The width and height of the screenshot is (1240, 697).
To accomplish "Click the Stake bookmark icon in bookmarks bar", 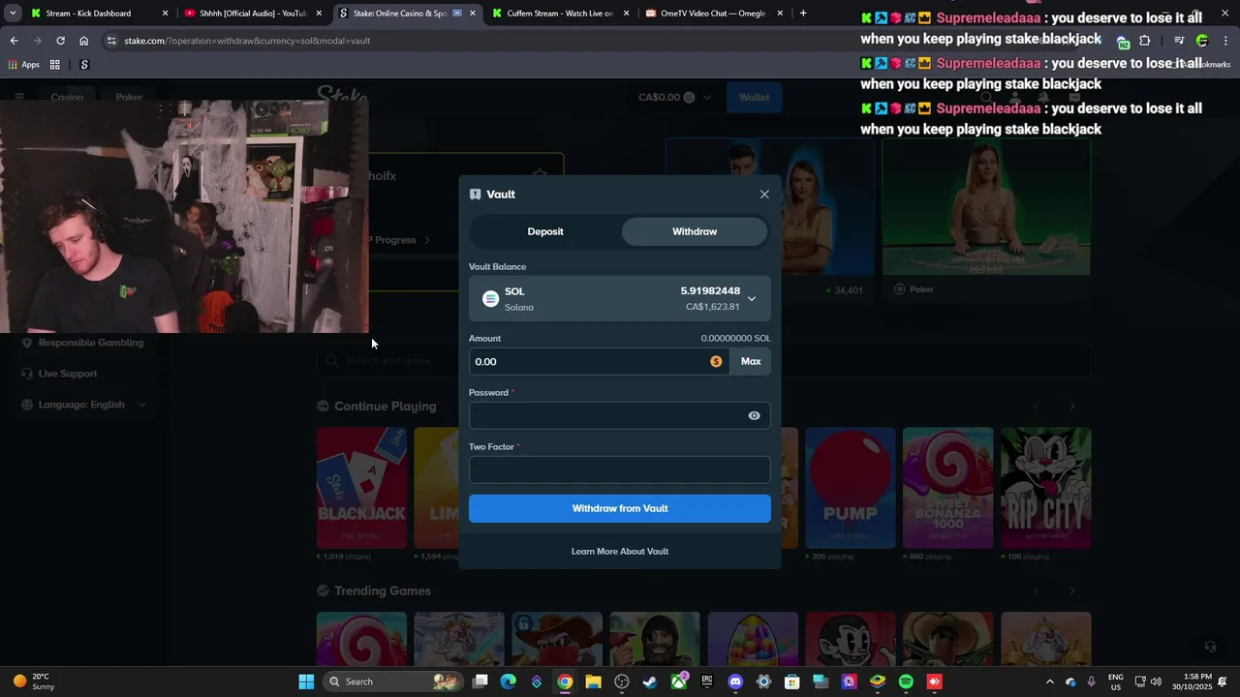I will pos(84,65).
